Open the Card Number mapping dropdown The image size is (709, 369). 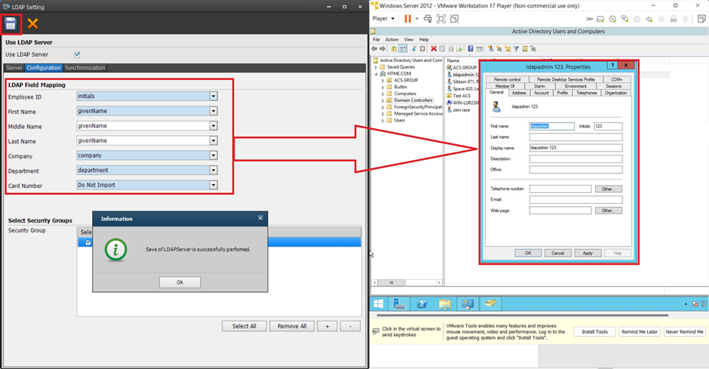pyautogui.click(x=213, y=186)
